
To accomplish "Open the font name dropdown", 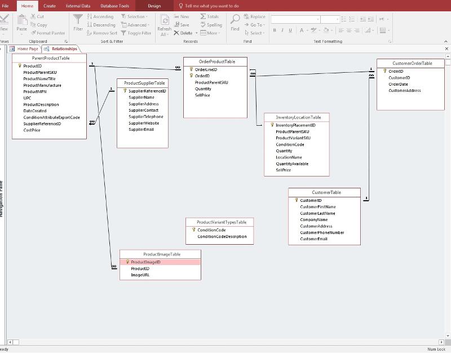I will tap(317, 19).
